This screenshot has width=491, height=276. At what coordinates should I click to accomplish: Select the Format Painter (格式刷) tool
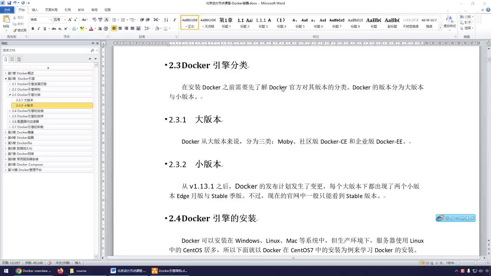click(20, 30)
